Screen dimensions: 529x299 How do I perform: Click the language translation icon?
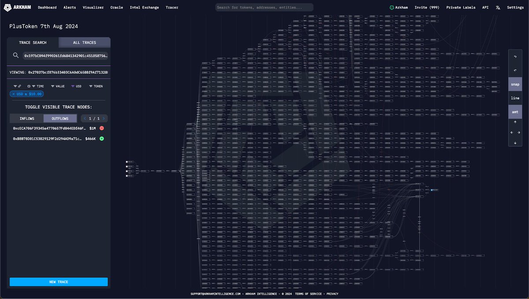[498, 7]
